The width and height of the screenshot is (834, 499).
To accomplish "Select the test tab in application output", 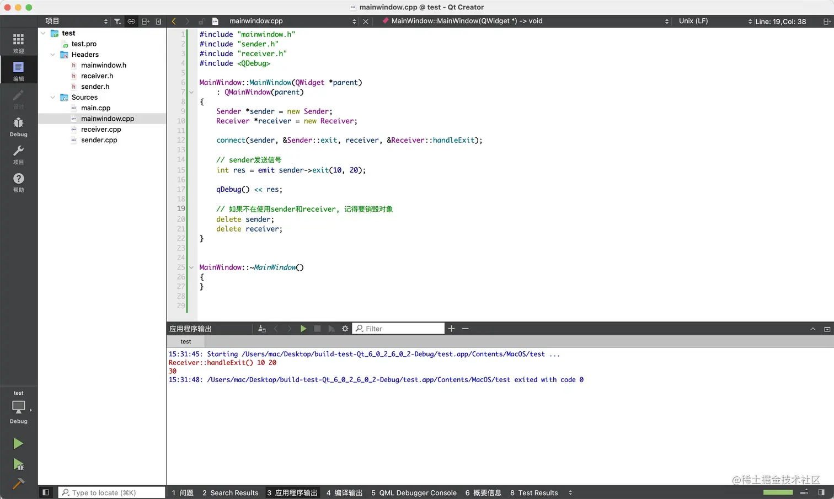I will click(x=186, y=342).
